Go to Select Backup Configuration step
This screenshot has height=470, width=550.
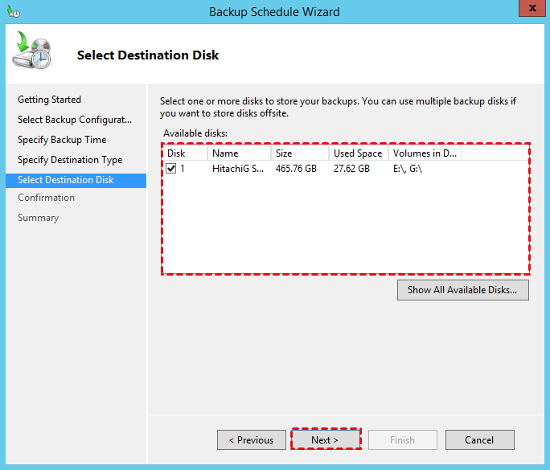[x=74, y=120]
